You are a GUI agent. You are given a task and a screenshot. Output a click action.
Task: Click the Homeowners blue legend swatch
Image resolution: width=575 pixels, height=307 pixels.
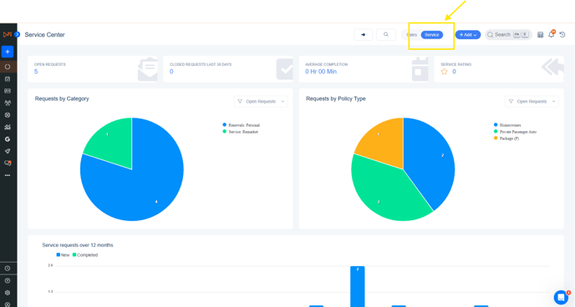coord(496,125)
